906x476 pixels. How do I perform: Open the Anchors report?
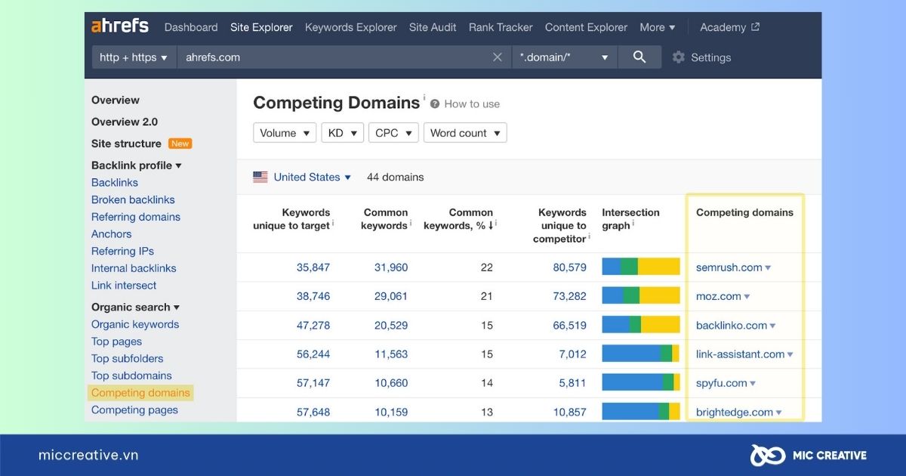pos(112,234)
